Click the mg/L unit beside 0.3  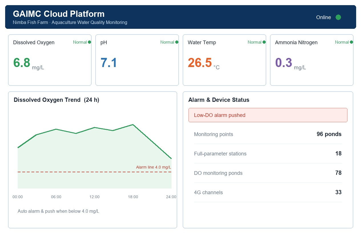tap(300, 68)
